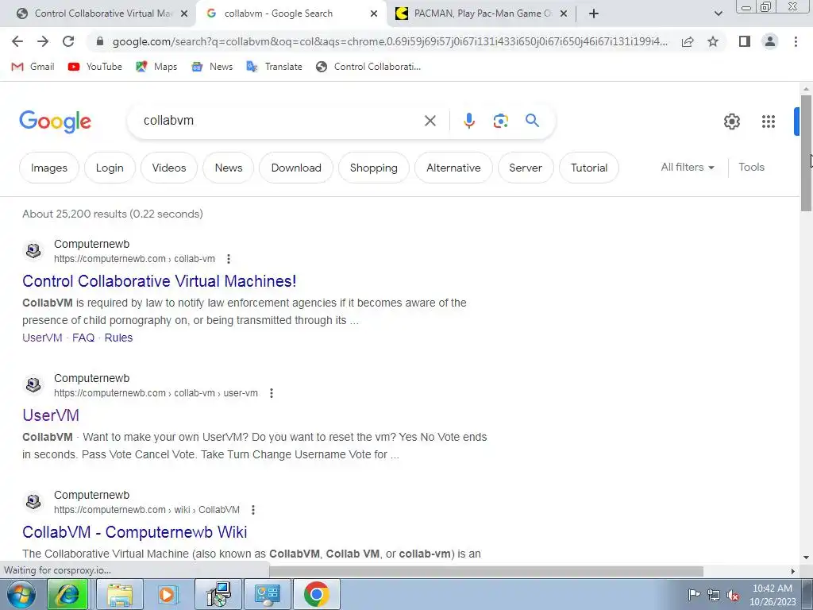
Task: Open the Rules sitelink
Action: (x=118, y=338)
